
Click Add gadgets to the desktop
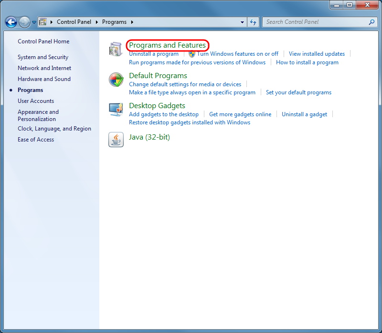(x=164, y=114)
